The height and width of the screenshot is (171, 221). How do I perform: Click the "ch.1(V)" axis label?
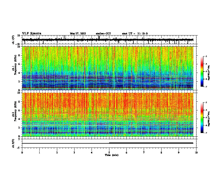(13, 40)
